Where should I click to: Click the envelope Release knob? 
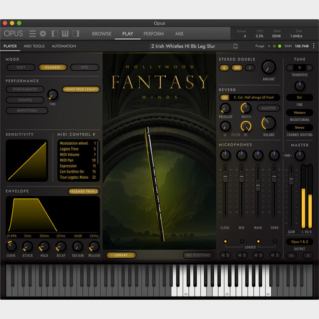pos(94,246)
